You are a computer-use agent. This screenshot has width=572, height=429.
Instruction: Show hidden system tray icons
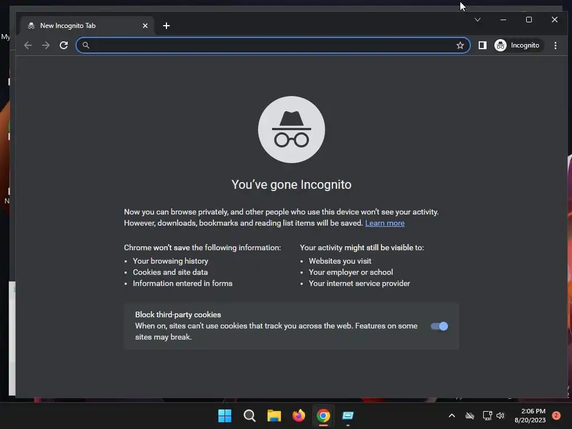(451, 416)
